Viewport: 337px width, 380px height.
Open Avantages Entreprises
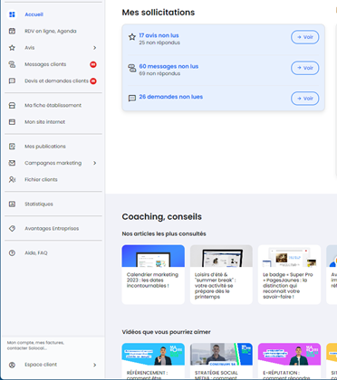(53, 229)
